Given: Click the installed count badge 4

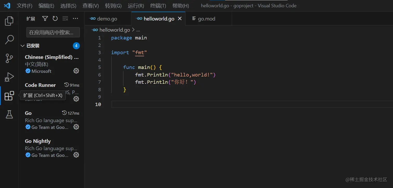Looking at the screenshot, I should point(76,46).
